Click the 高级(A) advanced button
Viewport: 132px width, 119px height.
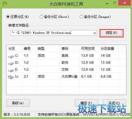click(x=18, y=103)
